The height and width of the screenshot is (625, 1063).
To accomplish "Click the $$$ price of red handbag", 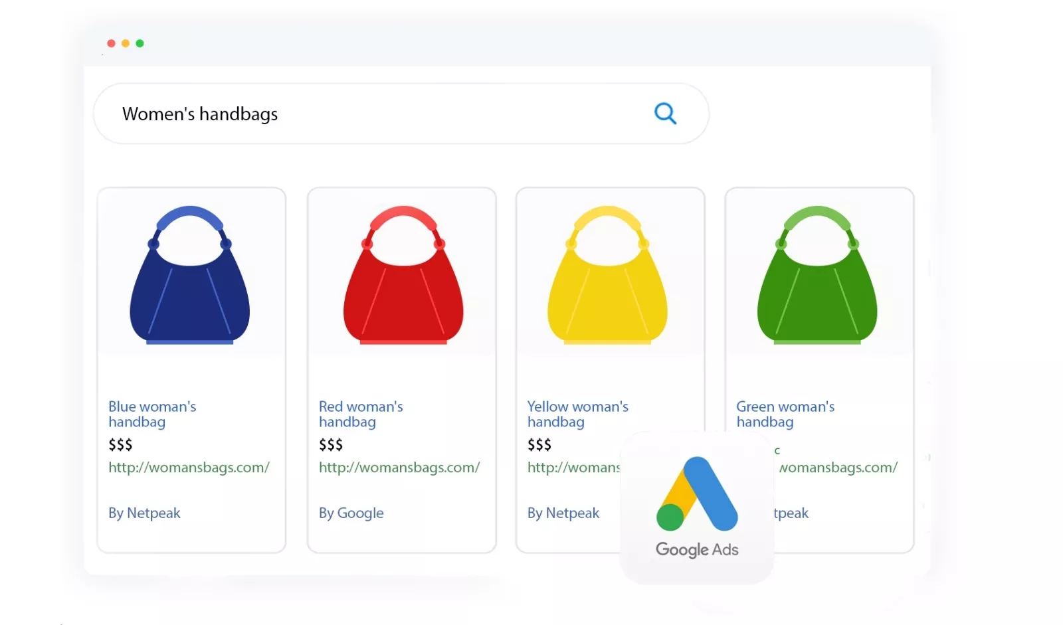I will [331, 444].
